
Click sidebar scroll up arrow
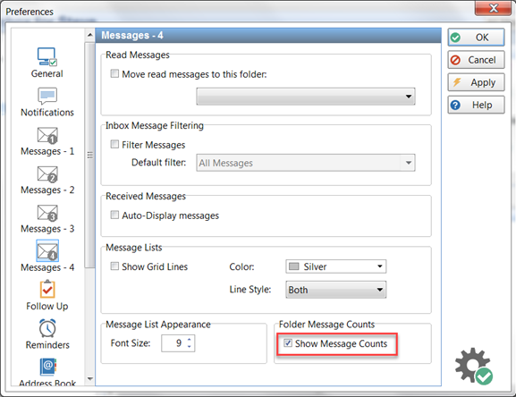pyautogui.click(x=89, y=35)
